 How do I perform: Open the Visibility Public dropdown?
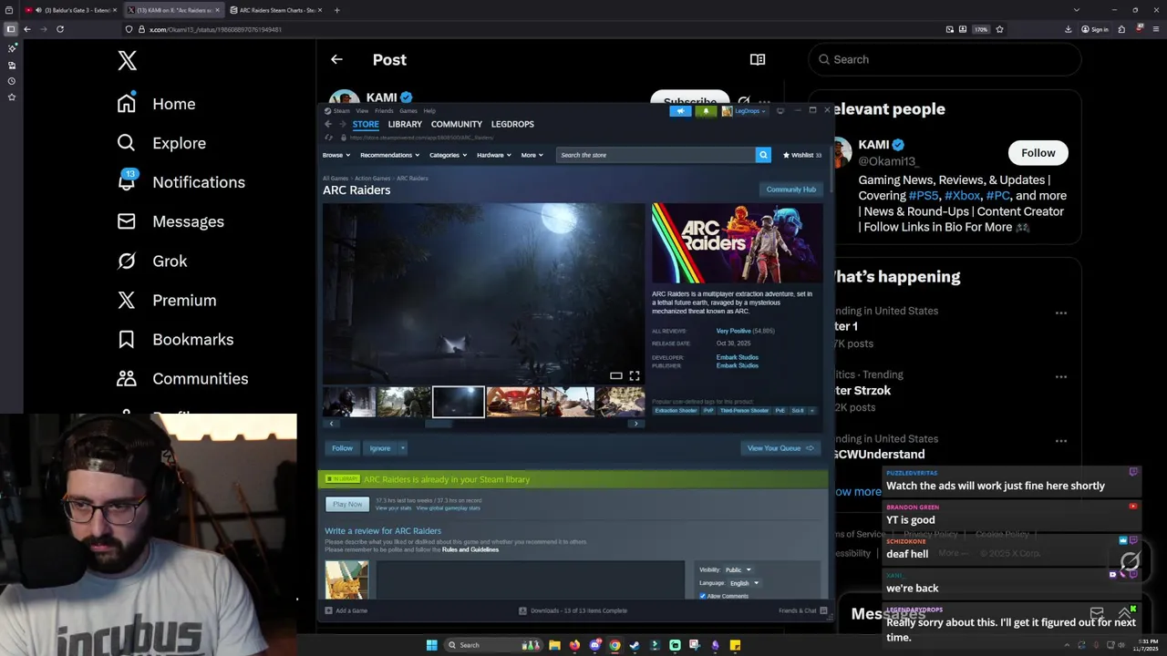tap(738, 569)
